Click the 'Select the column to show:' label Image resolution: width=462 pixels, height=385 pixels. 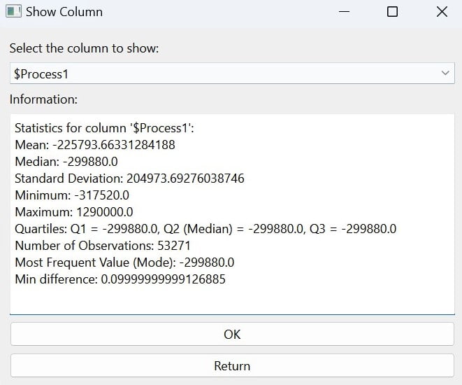click(x=84, y=48)
